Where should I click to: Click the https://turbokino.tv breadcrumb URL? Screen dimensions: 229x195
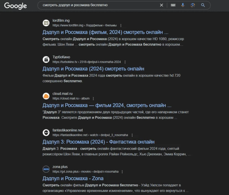pos(86,62)
